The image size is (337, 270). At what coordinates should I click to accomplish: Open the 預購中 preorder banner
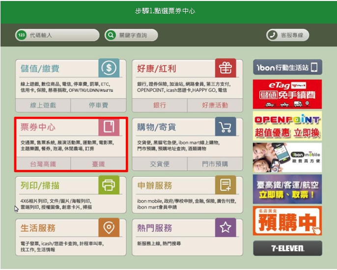click(x=287, y=221)
